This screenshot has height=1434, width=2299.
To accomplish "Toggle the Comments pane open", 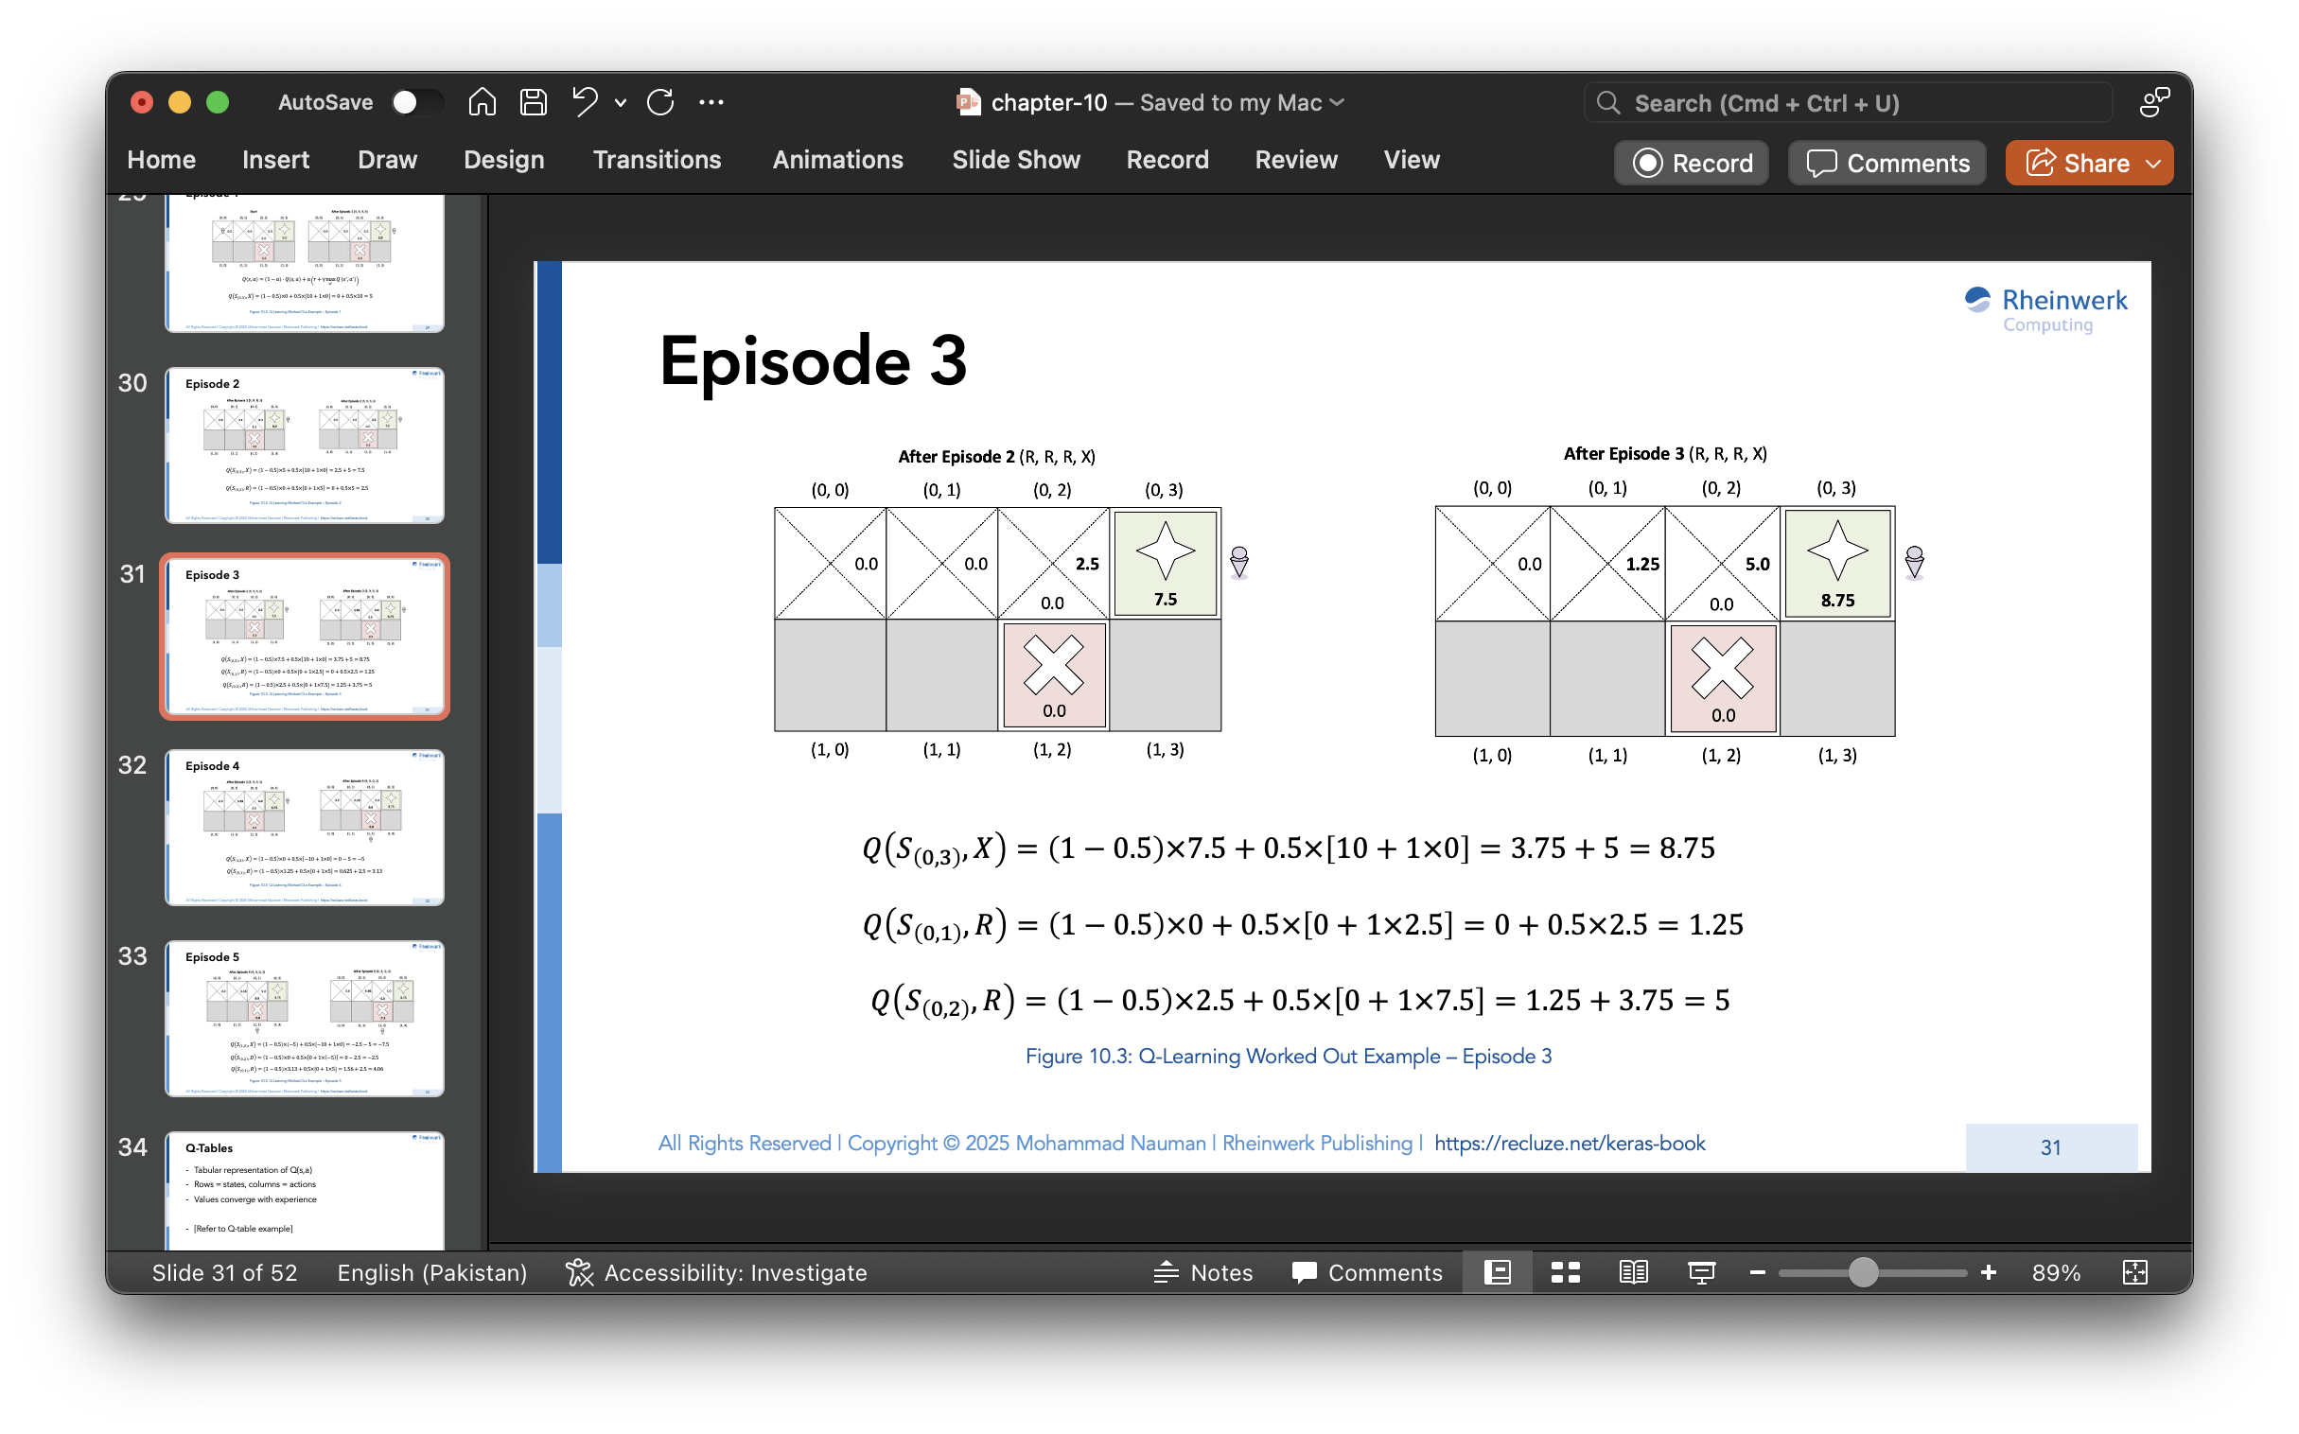I will click(x=1367, y=1272).
